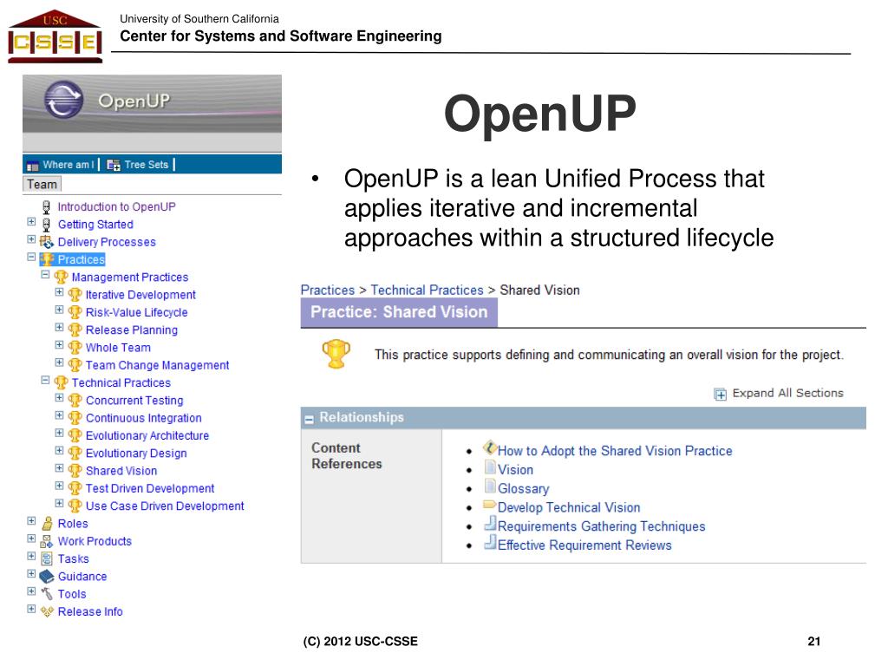Click the Iterative Development trophy icon

(x=75, y=295)
